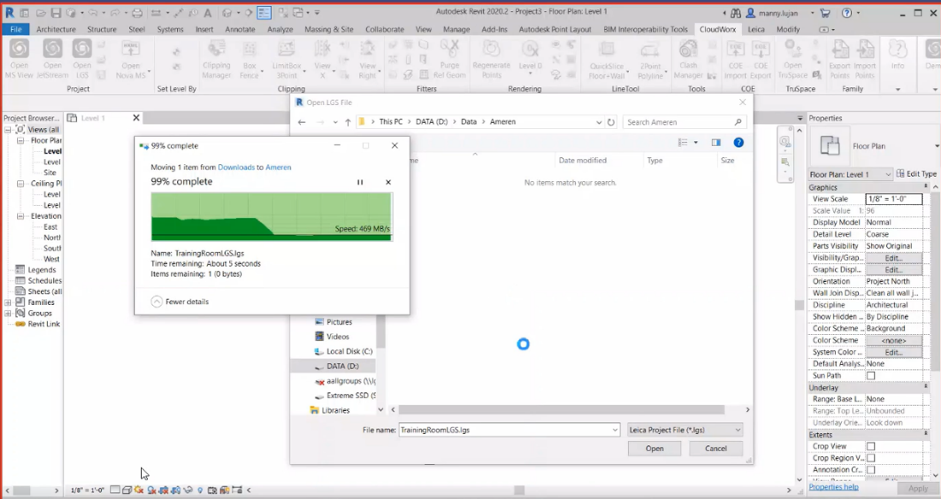The height and width of the screenshot is (499, 941).
Task: Click the View Scale value field
Action: [894, 198]
